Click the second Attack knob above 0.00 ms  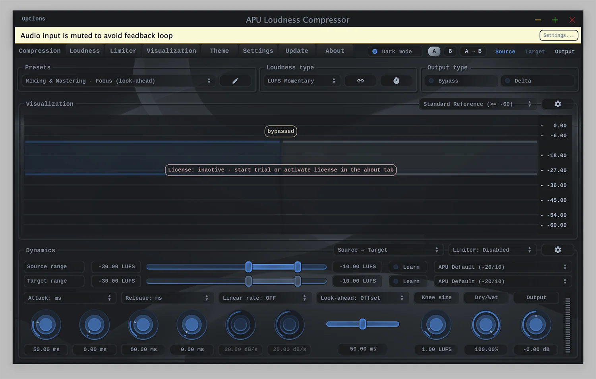[x=95, y=325]
